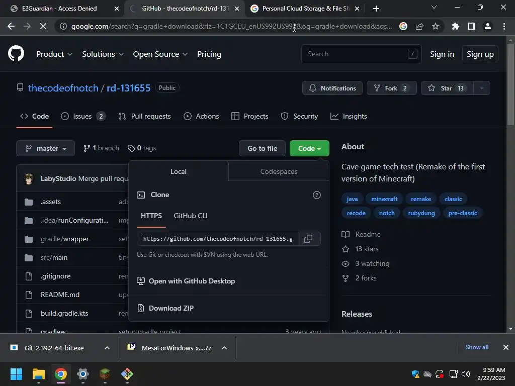Open the Chrome profile avatar icon
Screen dimensions: 515x386
pyautogui.click(x=488, y=26)
